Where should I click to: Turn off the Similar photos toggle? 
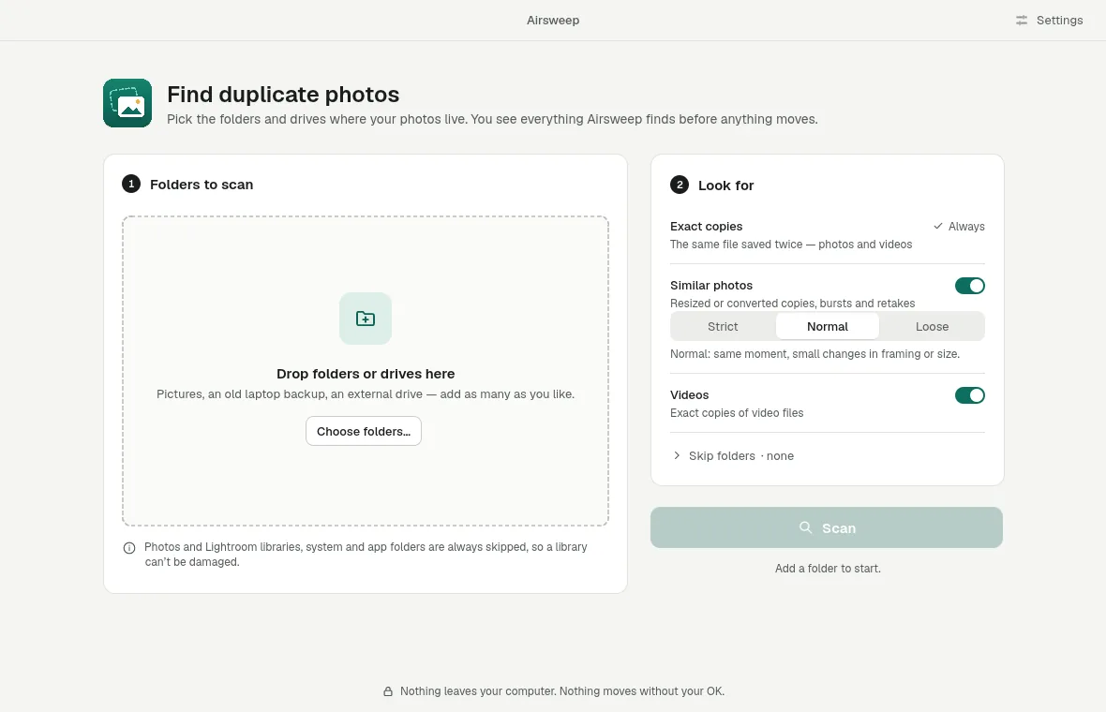pos(970,286)
